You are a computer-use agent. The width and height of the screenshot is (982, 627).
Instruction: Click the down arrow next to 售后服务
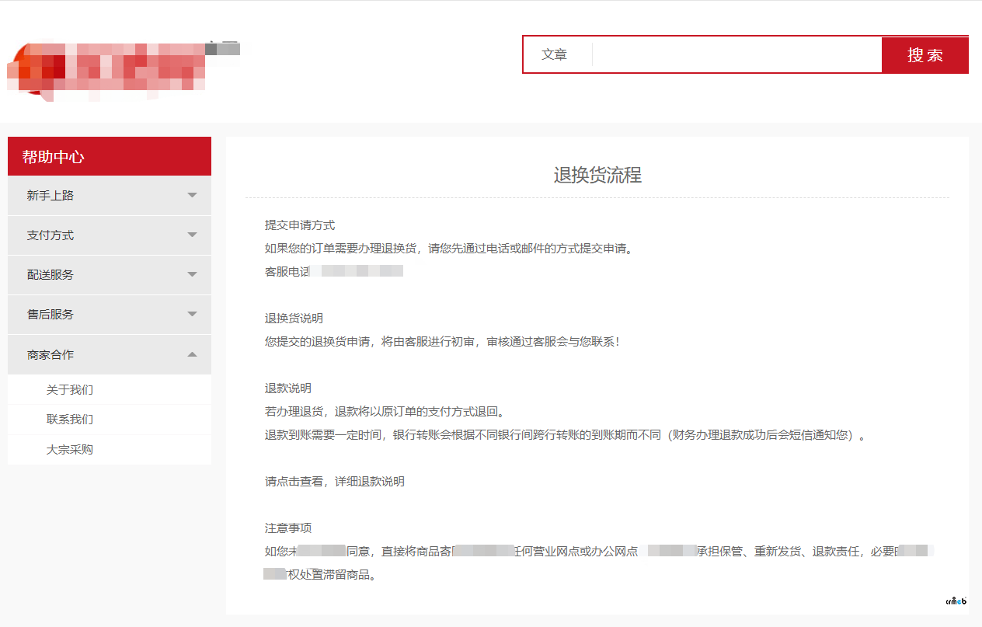tap(192, 315)
